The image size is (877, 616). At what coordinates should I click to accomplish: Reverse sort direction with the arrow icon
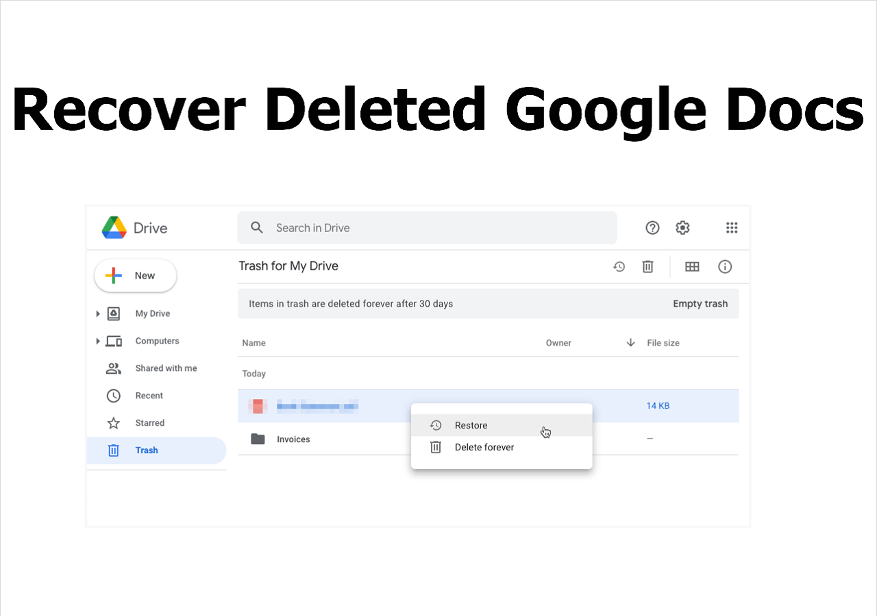pyautogui.click(x=630, y=343)
